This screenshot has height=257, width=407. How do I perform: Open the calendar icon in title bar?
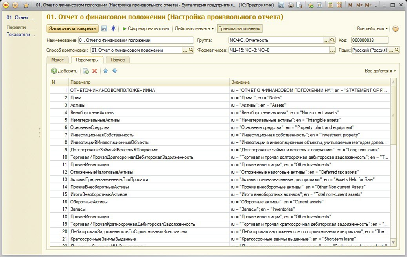340,5
